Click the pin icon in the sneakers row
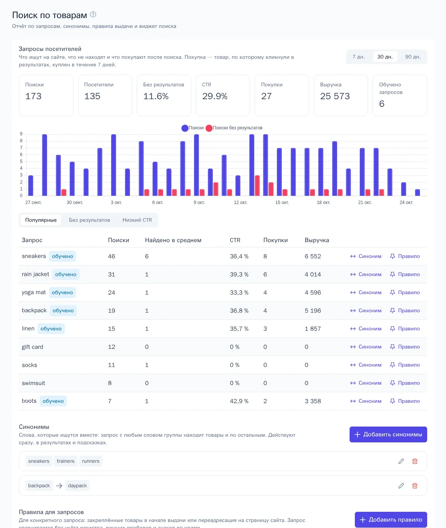Screen dimensions: 446x528 [x=393, y=256]
